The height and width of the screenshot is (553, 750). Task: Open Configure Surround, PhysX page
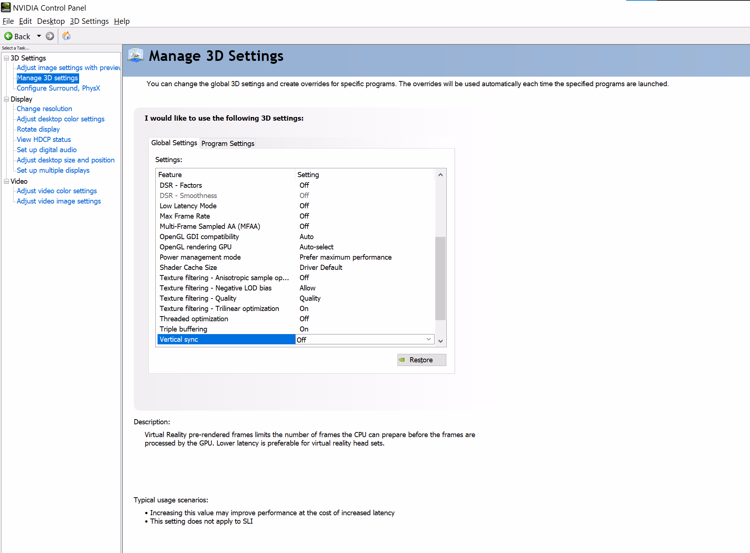(58, 88)
